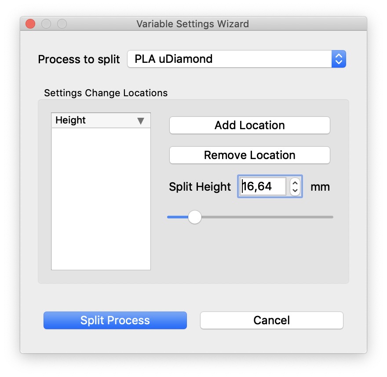Increase Split Height using the up stepper arrow
The width and height of the screenshot is (387, 377).
tap(296, 183)
